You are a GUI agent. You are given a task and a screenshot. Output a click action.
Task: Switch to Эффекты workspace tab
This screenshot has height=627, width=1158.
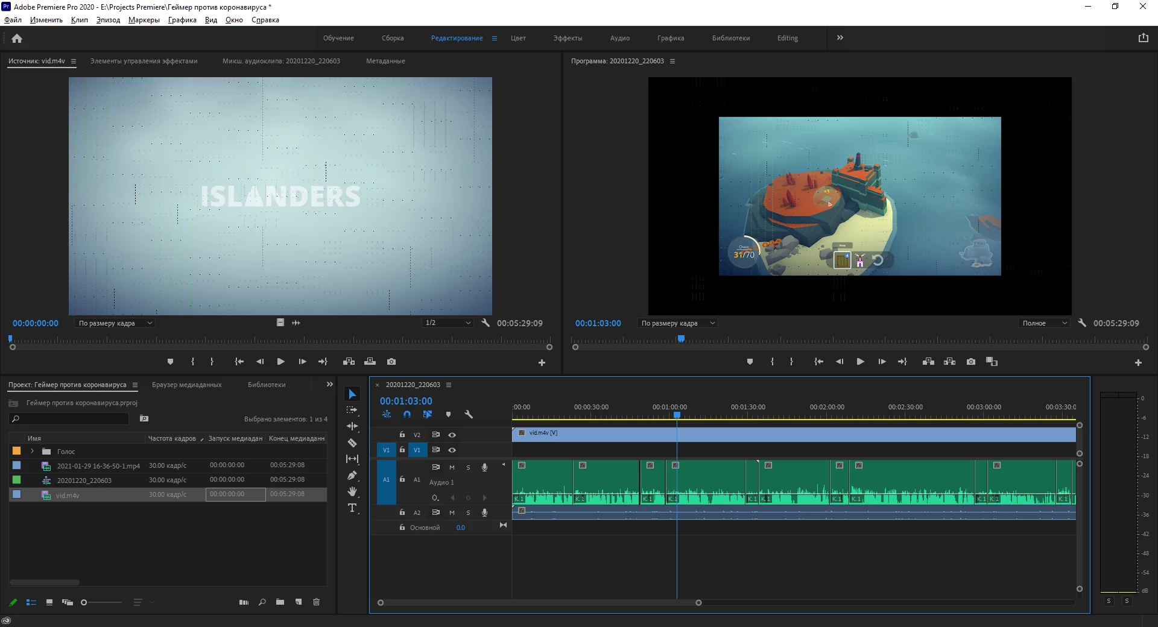point(568,38)
